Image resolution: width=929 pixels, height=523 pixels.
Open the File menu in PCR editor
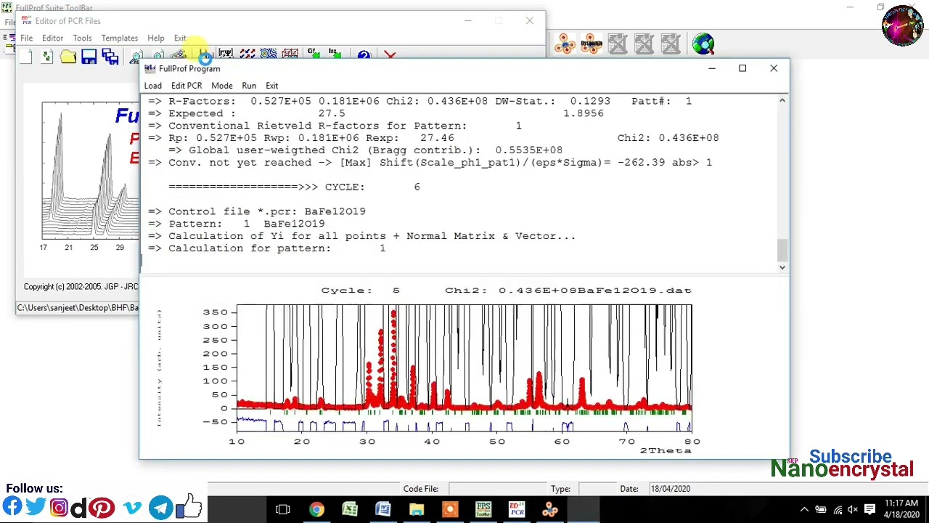[26, 38]
